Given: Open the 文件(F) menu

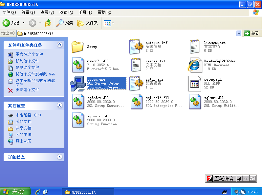Looking at the screenshot, I should click(9, 12).
